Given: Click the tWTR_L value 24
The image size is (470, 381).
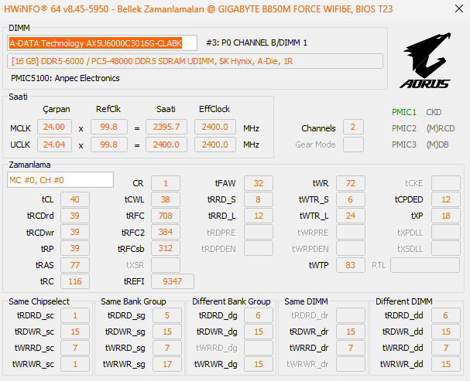Looking at the screenshot, I should click(x=351, y=216).
